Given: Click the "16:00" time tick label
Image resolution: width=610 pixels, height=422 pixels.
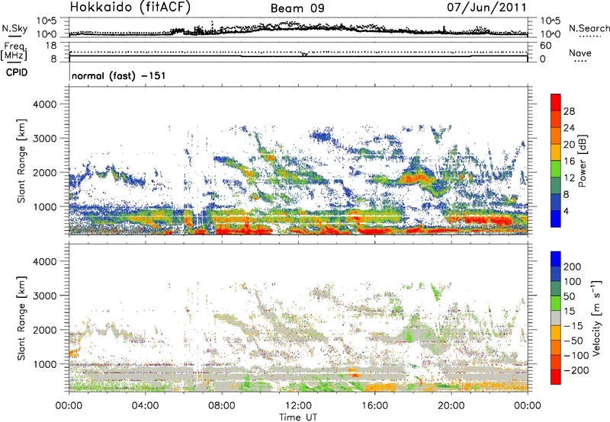Looking at the screenshot, I should pyautogui.click(x=374, y=406).
